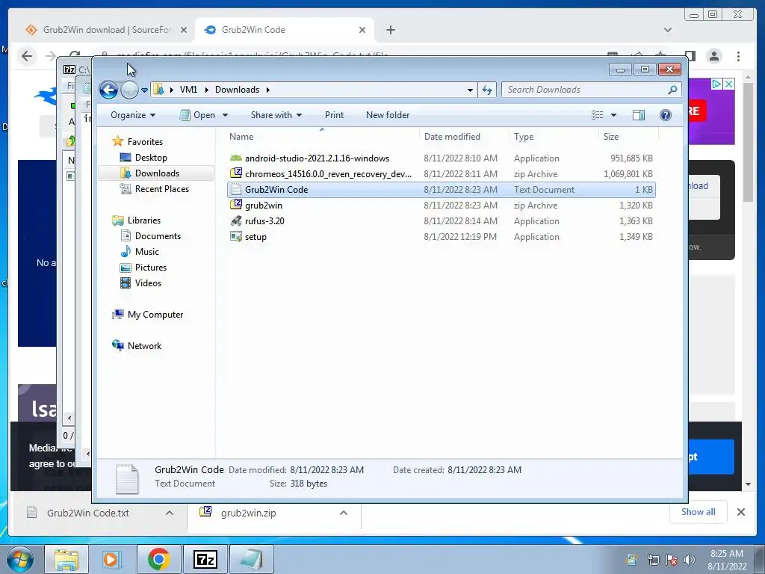Open Windows Media Player from taskbar

click(111, 559)
